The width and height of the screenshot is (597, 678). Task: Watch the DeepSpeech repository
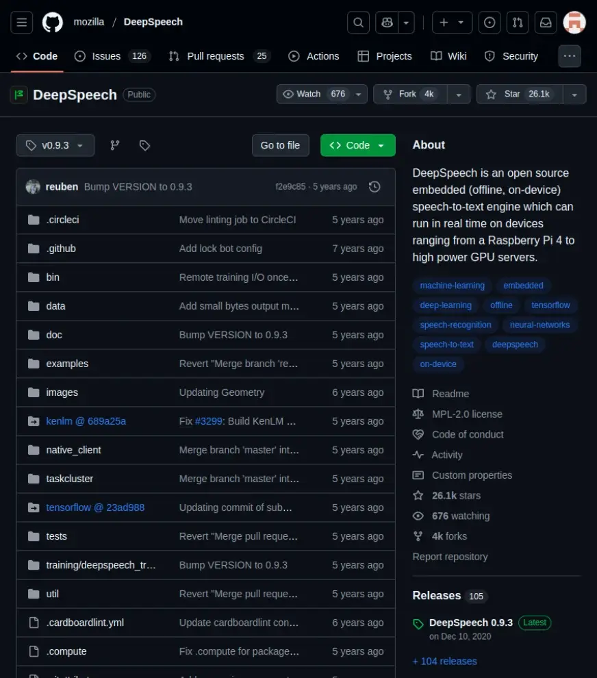[315, 94]
